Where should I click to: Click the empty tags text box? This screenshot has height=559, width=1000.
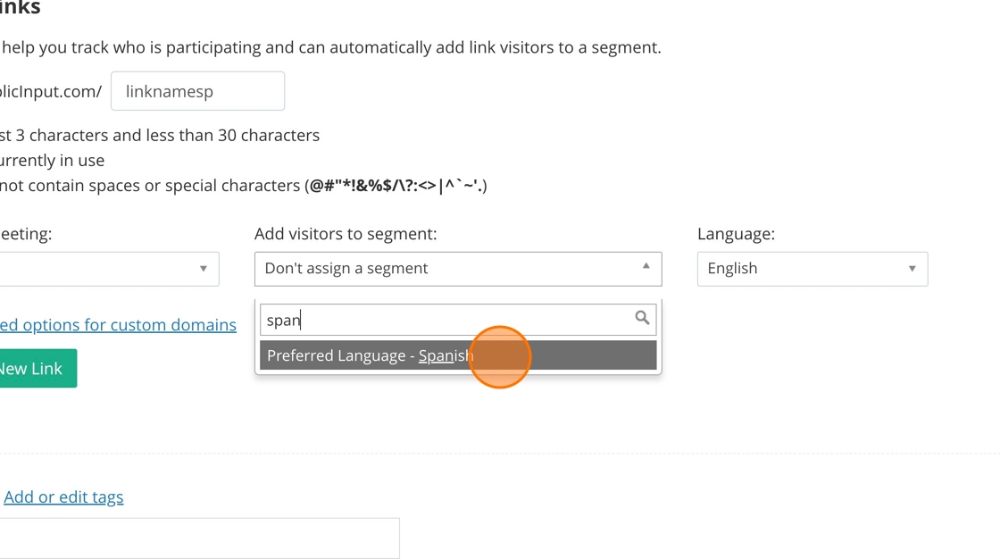[x=198, y=538]
